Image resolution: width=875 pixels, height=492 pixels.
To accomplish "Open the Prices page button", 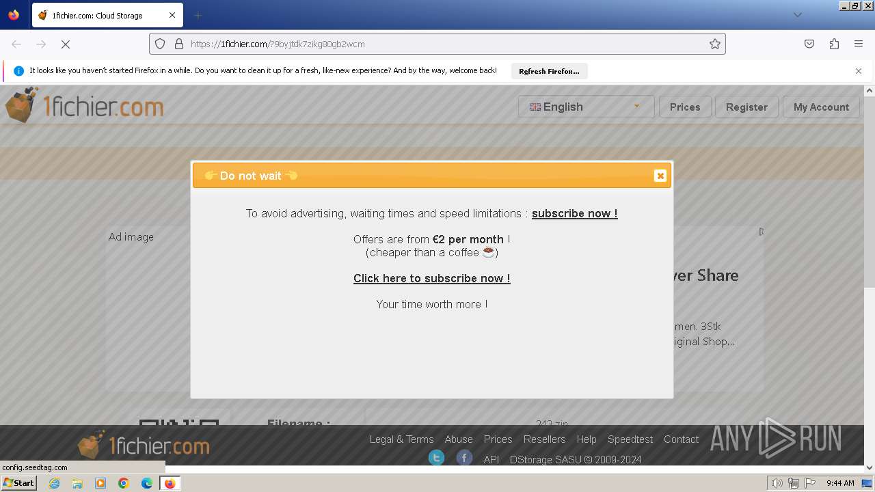I will coord(685,107).
